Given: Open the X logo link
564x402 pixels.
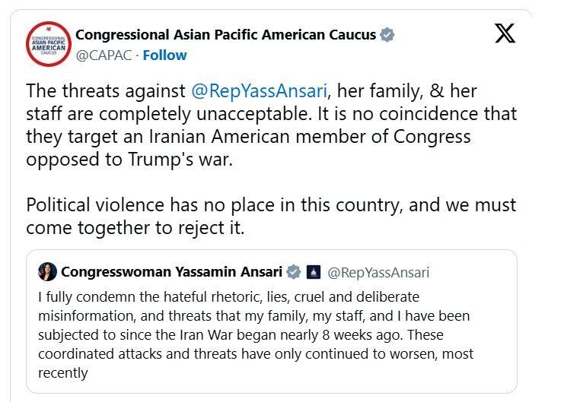Looking at the screenshot, I should [505, 34].
